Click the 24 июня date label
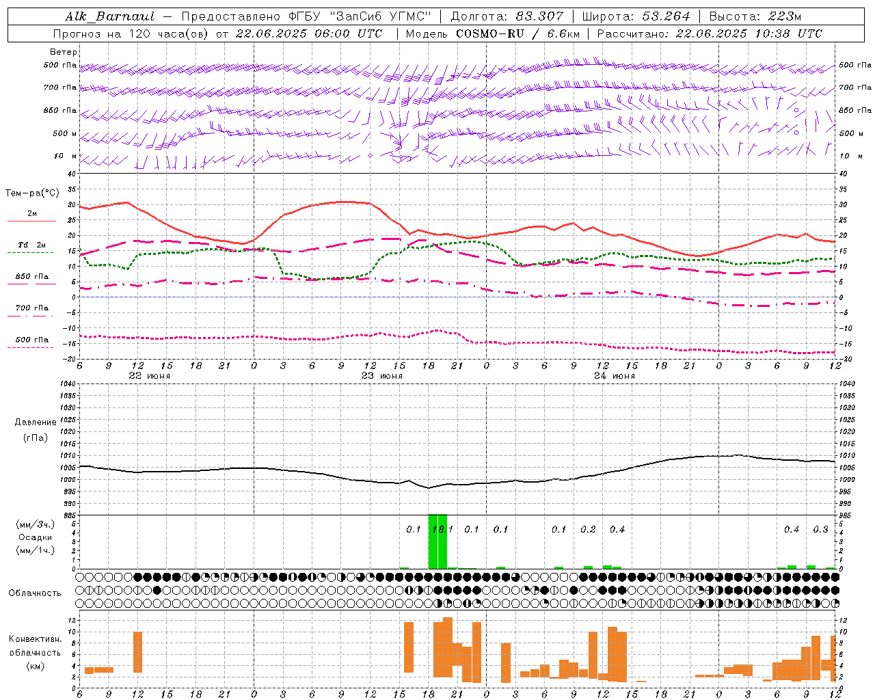Image resolution: width=875 pixels, height=700 pixels. pyautogui.click(x=615, y=376)
